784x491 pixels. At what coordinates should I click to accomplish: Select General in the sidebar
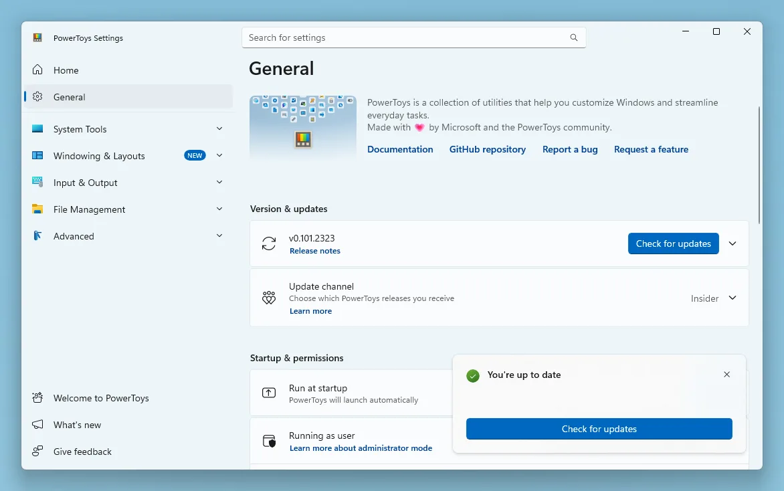[x=128, y=97]
